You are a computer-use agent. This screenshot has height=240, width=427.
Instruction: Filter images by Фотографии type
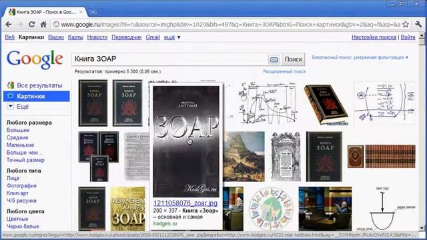point(21,185)
